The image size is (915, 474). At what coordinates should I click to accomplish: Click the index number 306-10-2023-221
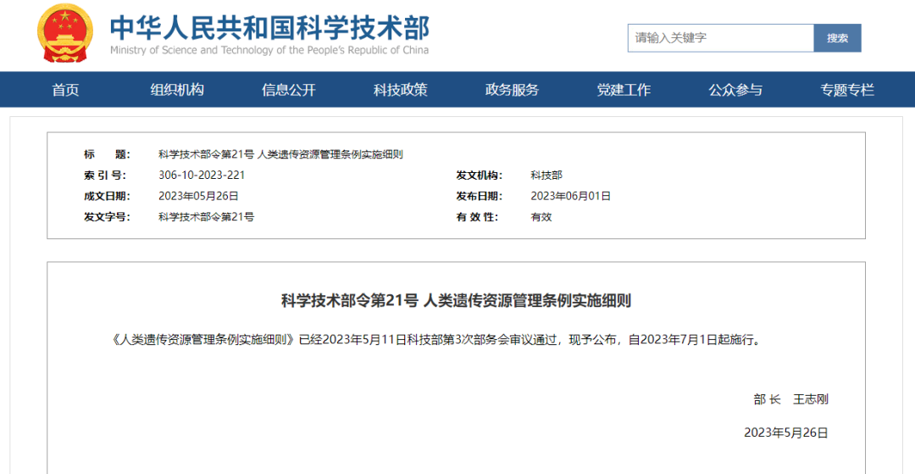click(202, 176)
